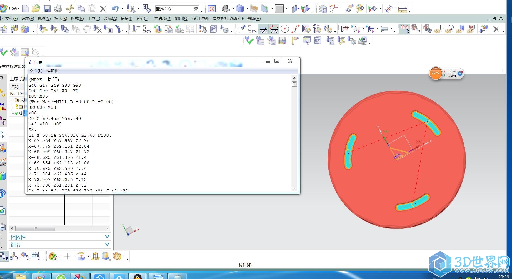Open the Undo history dropdown arrow
512x279 pixels.
[122, 9]
